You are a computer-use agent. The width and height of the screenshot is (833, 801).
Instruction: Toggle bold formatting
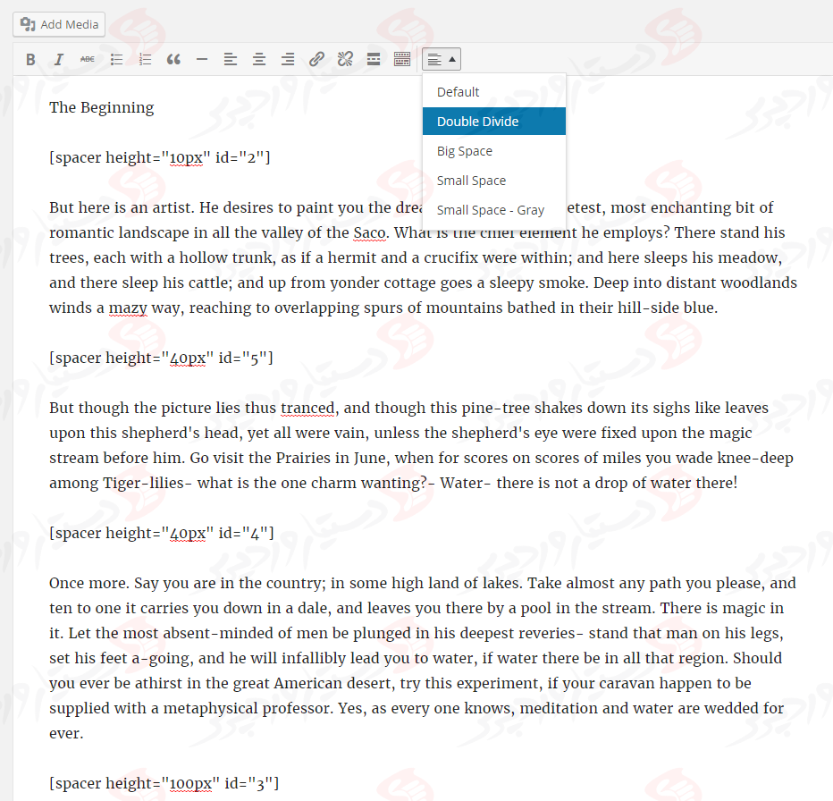(x=30, y=60)
